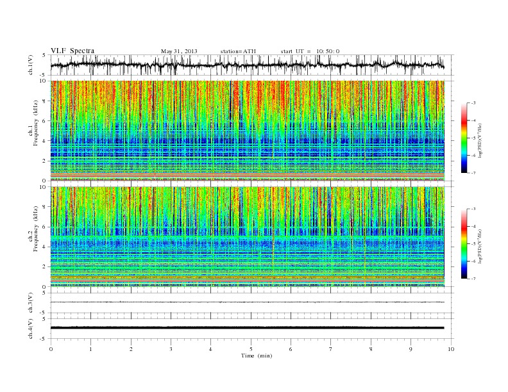This screenshot has width=508, height=392.
Task: Click the "station=ATH" header label
Action: 238,51
